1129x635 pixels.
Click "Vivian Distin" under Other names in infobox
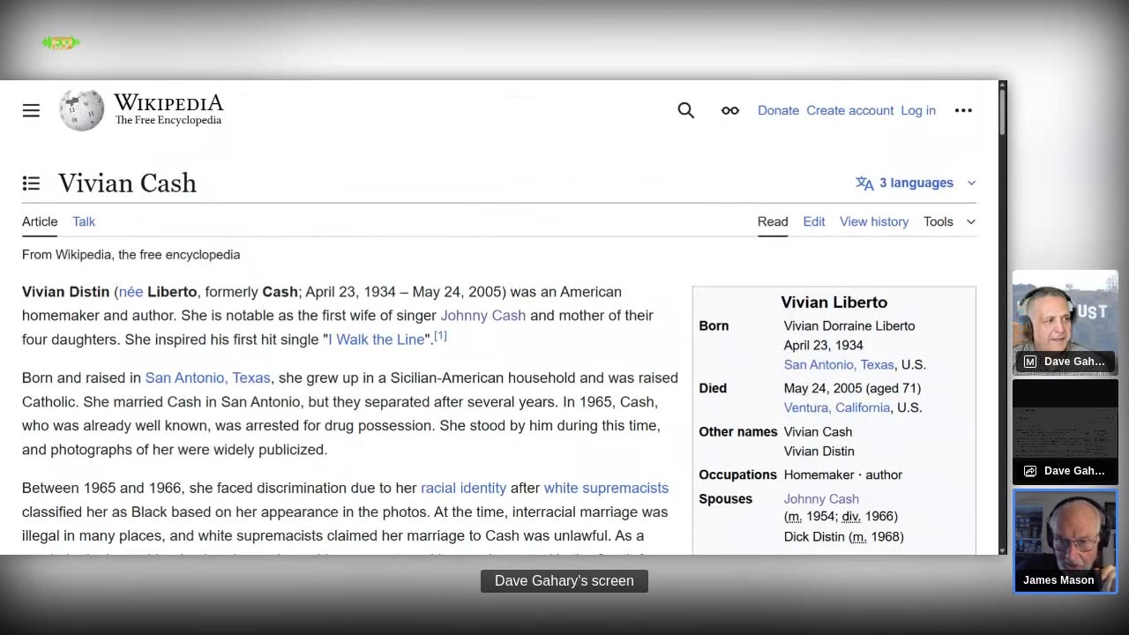click(819, 451)
